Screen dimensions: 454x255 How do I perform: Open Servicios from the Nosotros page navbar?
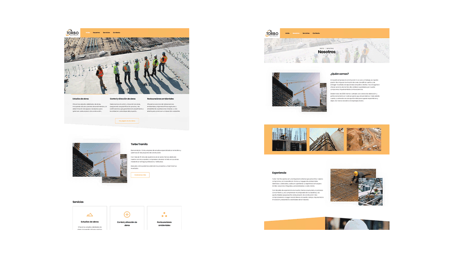(x=306, y=33)
